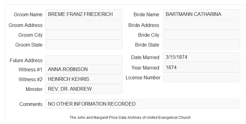Focus Witness #1 field with Anna Robinson
Image resolution: width=246 pixels, height=124 pixels.
coord(84,69)
